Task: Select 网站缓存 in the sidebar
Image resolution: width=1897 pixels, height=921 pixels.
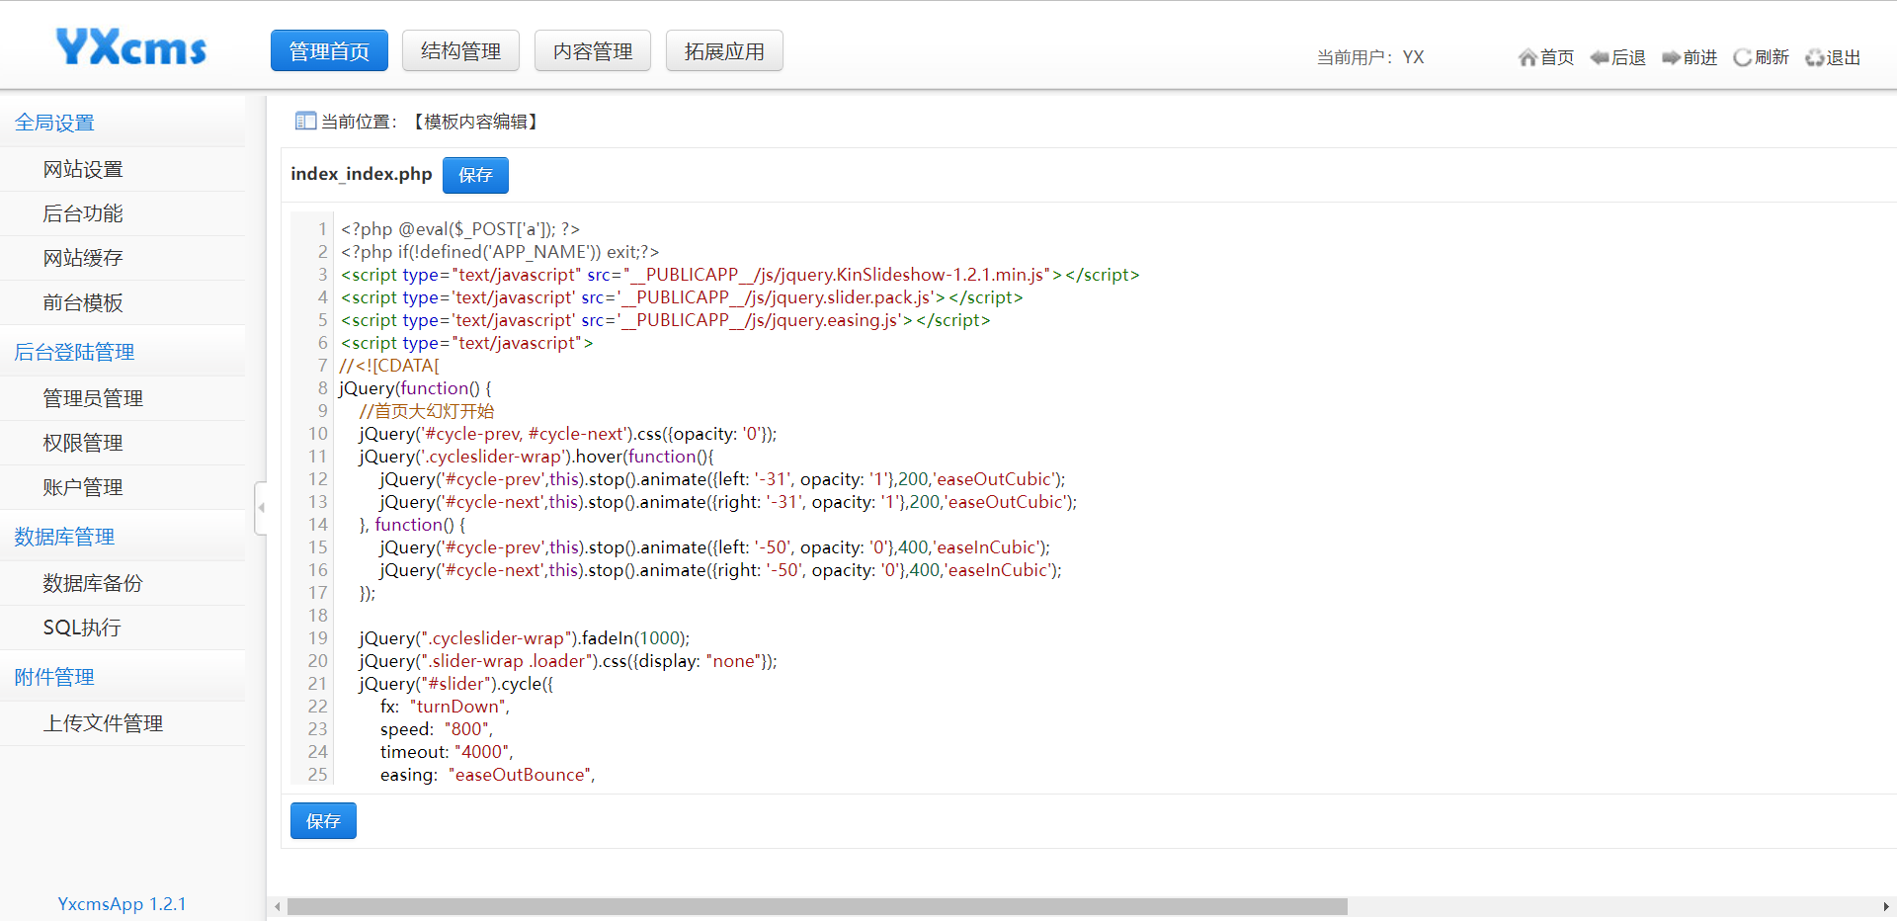Action: pyautogui.click(x=123, y=258)
